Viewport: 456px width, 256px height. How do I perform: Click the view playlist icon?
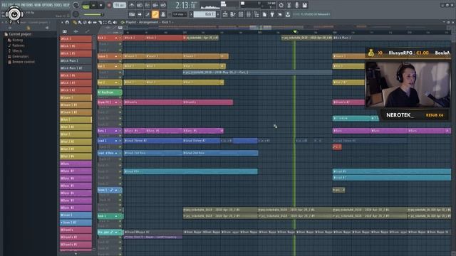tap(225, 14)
